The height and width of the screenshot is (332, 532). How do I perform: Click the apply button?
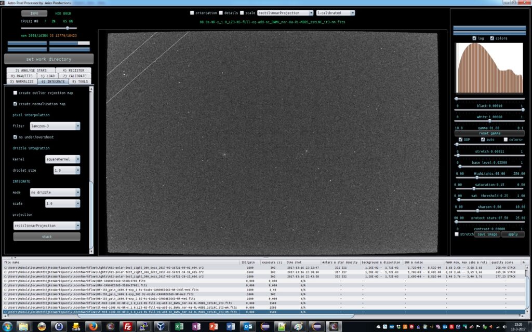pyautogui.click(x=513, y=234)
